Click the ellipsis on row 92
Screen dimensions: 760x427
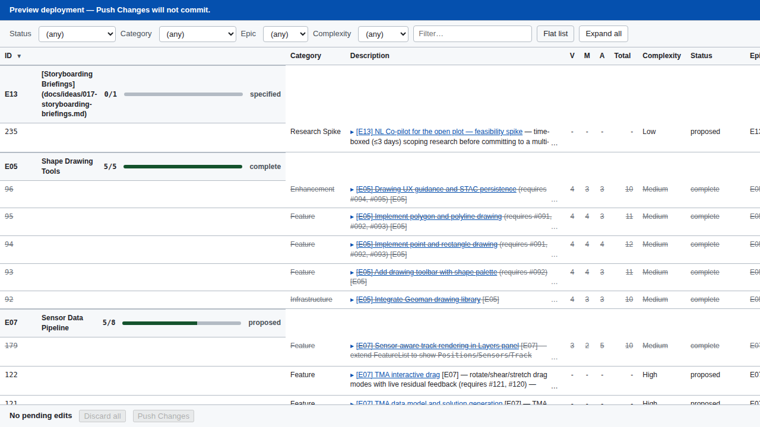click(555, 299)
